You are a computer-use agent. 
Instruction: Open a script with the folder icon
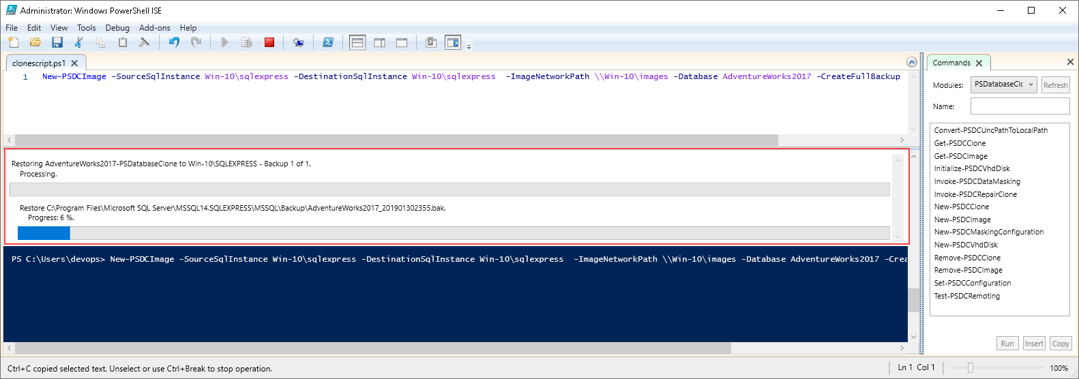tap(35, 42)
